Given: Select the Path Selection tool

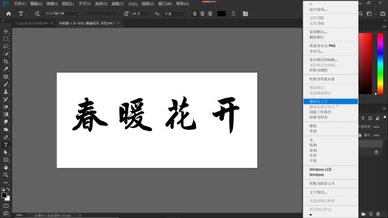Looking at the screenshot, I should pos(5,152).
